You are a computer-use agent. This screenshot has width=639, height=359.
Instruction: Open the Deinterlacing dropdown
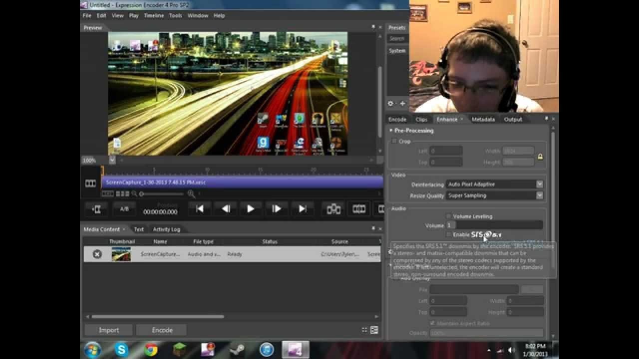(x=494, y=184)
